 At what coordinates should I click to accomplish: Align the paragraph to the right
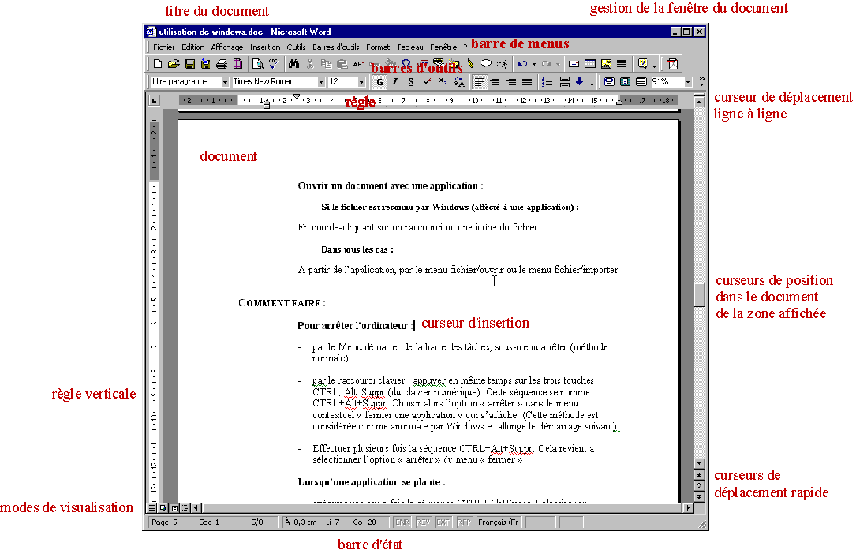(511, 82)
